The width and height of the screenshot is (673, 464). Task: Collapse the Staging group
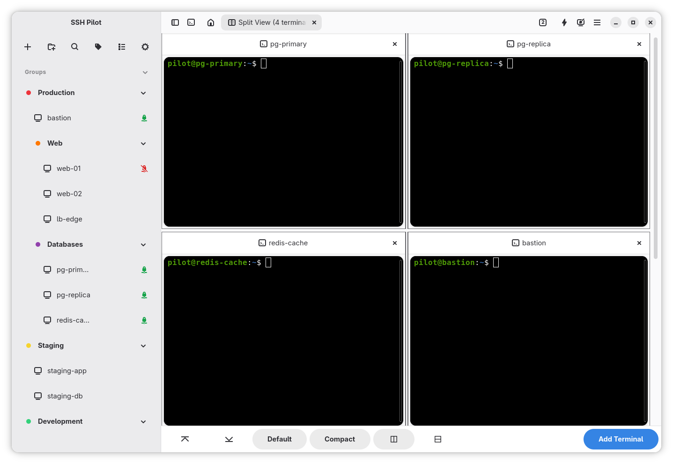pyautogui.click(x=143, y=346)
